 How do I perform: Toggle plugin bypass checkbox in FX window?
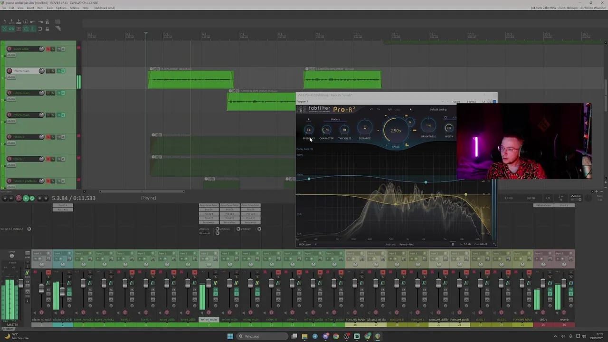click(494, 102)
